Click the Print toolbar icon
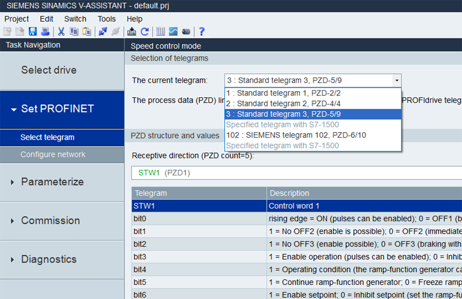 (x=45, y=32)
